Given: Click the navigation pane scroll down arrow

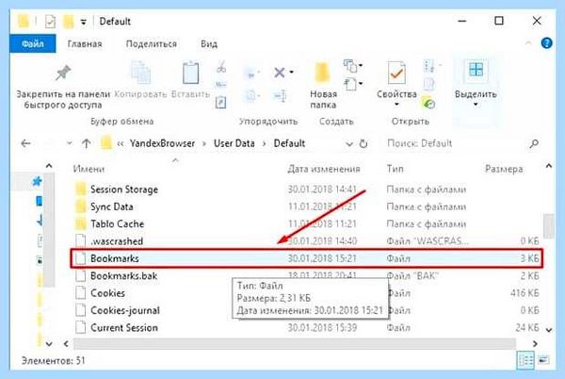Looking at the screenshot, I should pos(49,344).
